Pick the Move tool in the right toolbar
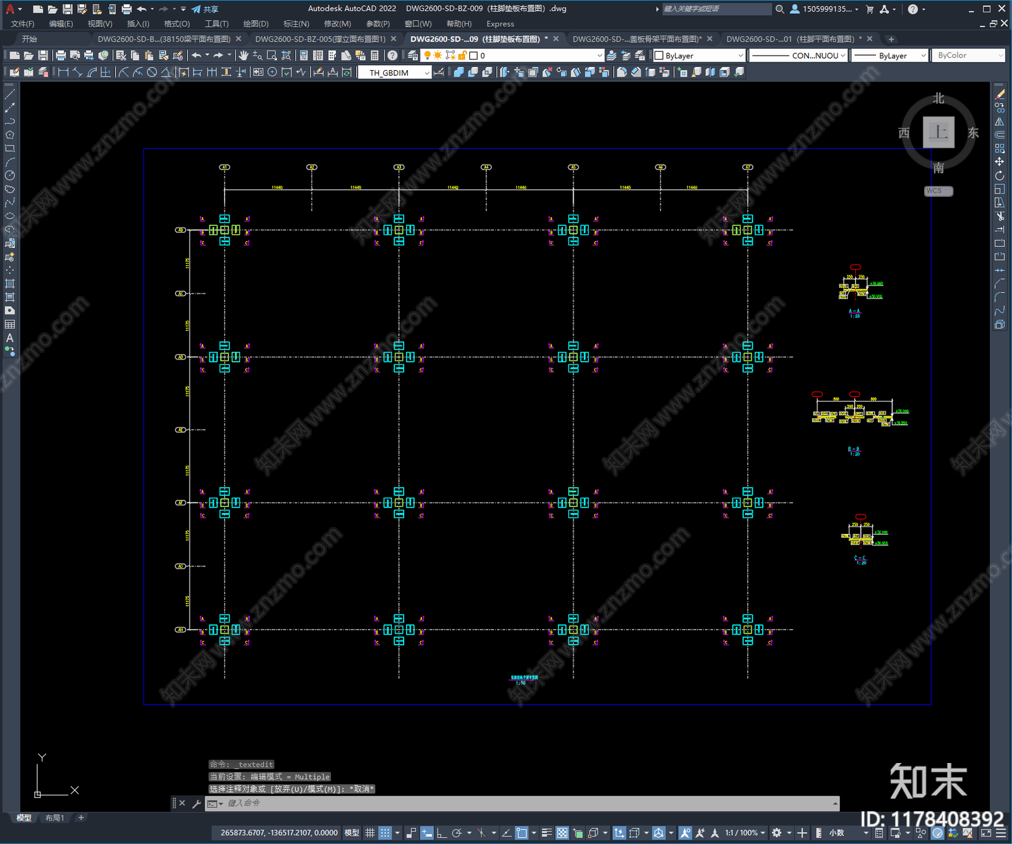Viewport: 1012px width, 844px height. (x=999, y=162)
